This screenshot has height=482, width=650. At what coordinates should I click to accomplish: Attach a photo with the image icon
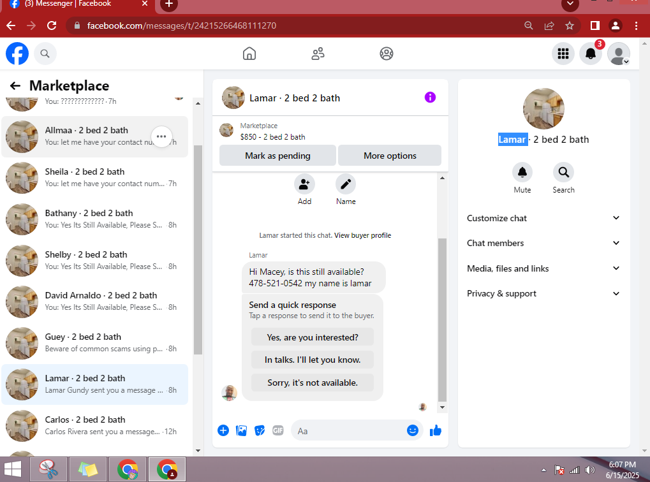[x=241, y=430]
